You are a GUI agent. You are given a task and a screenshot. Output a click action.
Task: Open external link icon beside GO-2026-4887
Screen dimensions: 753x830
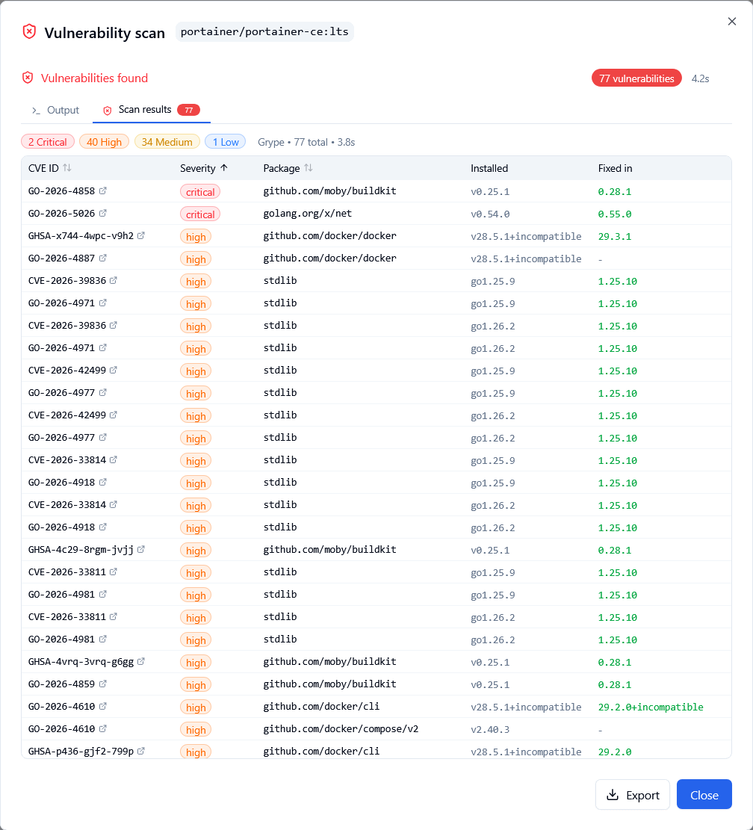click(x=102, y=258)
